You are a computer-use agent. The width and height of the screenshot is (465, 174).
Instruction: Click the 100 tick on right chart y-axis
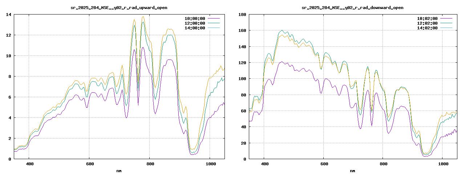pos(242,79)
